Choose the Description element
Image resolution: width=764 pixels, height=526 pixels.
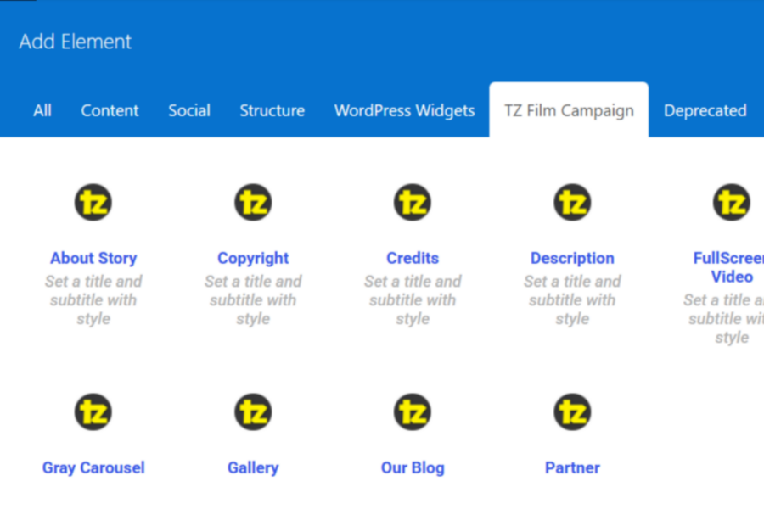[x=572, y=258]
